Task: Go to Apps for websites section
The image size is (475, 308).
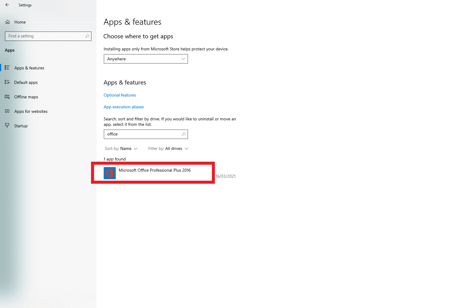Action: 48,111
